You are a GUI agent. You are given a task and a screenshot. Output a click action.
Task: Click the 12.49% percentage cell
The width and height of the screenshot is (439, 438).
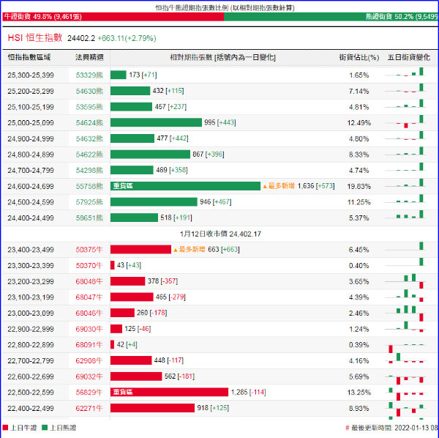click(x=359, y=123)
